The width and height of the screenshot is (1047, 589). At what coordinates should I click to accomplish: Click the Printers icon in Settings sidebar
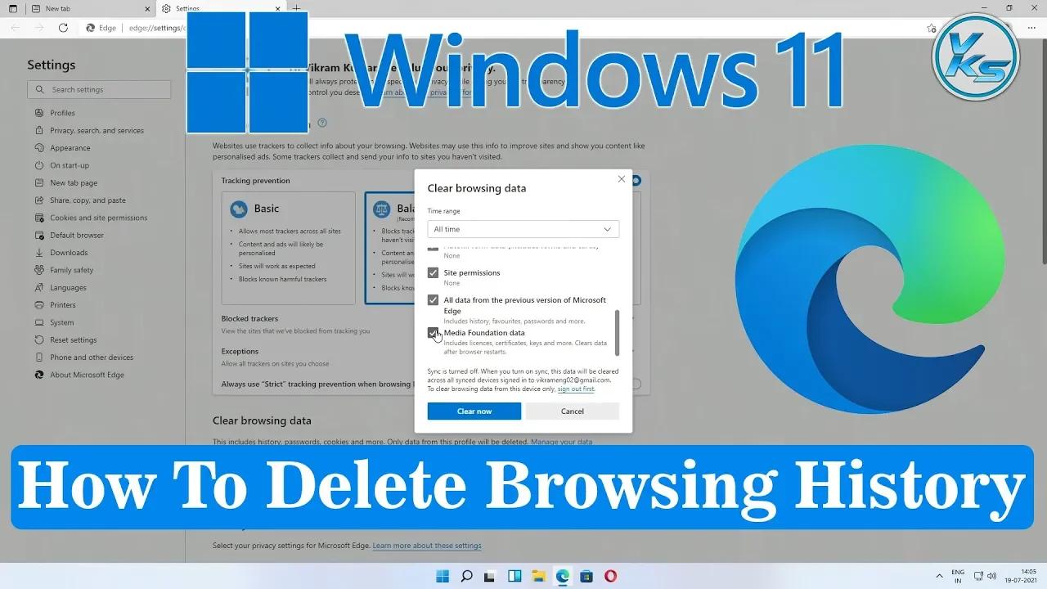click(x=39, y=305)
